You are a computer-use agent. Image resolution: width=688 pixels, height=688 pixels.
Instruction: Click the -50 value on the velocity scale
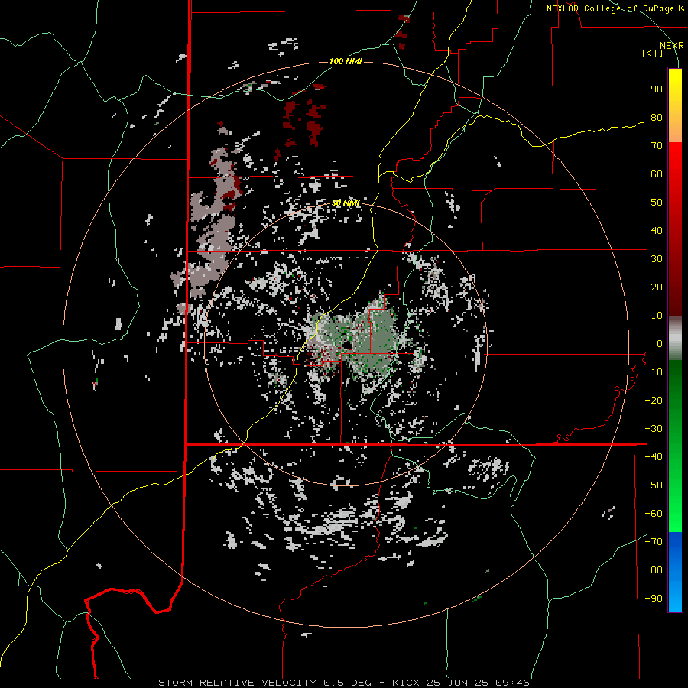coord(654,485)
